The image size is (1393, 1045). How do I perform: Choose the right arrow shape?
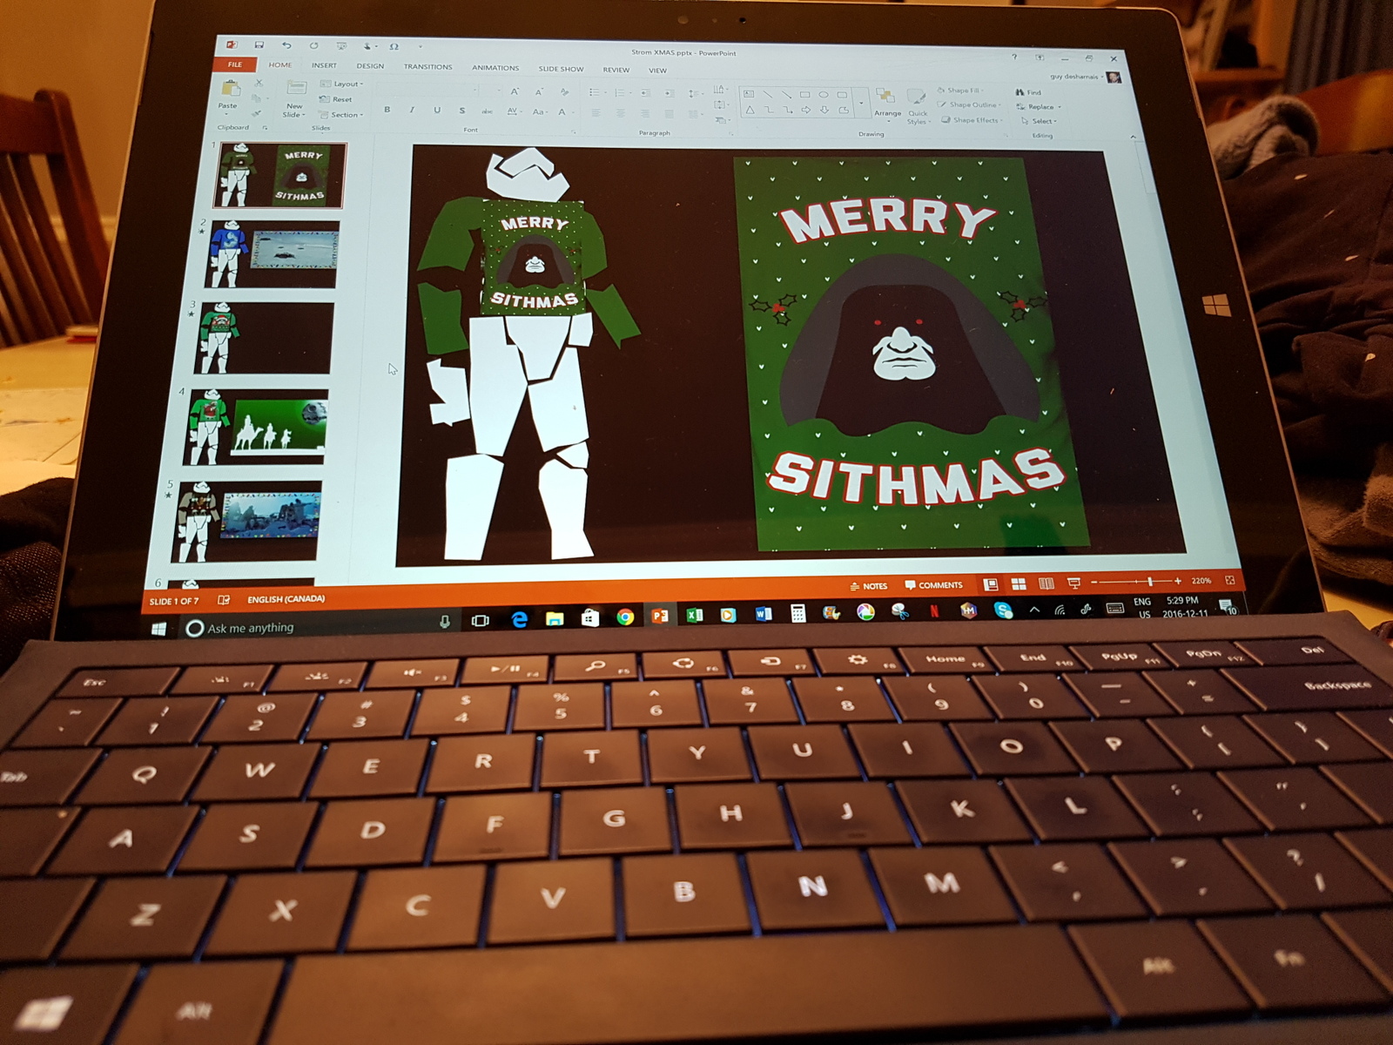click(805, 111)
